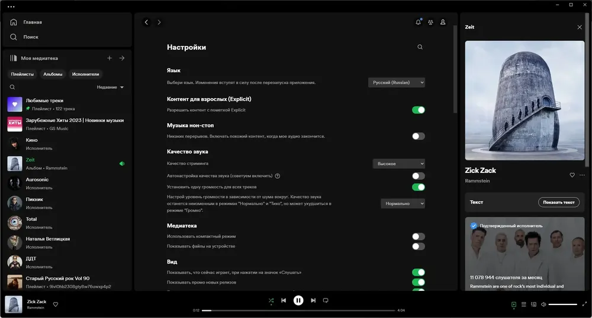The image size is (592, 318).
Task: Toggle shuffle playback
Action: (271, 301)
